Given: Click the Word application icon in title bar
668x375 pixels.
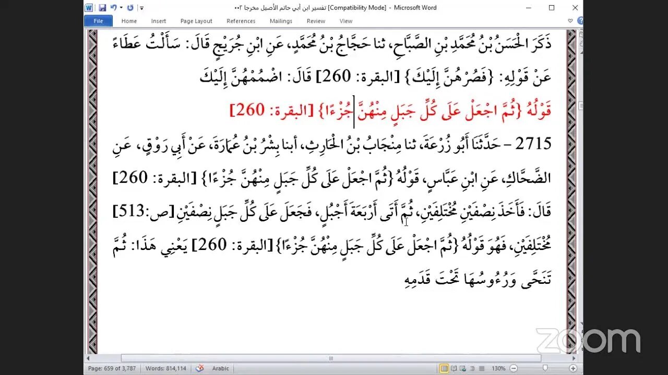Looking at the screenshot, I should [89, 8].
